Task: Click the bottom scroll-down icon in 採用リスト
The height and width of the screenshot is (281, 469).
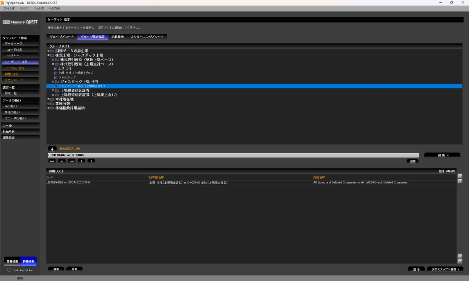Action: click(460, 261)
